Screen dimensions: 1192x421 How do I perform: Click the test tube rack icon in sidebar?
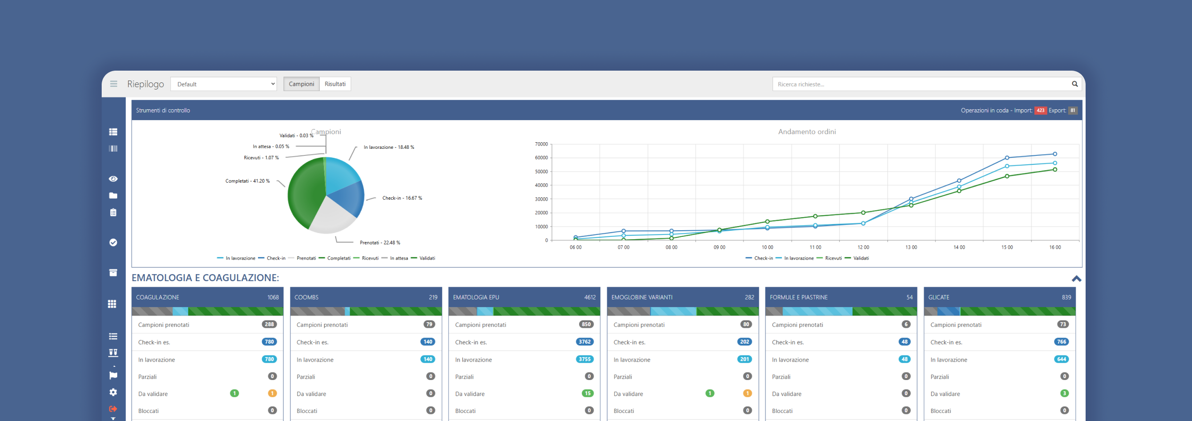point(113,353)
